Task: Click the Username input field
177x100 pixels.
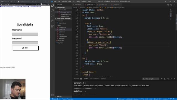Action: tap(25, 34)
